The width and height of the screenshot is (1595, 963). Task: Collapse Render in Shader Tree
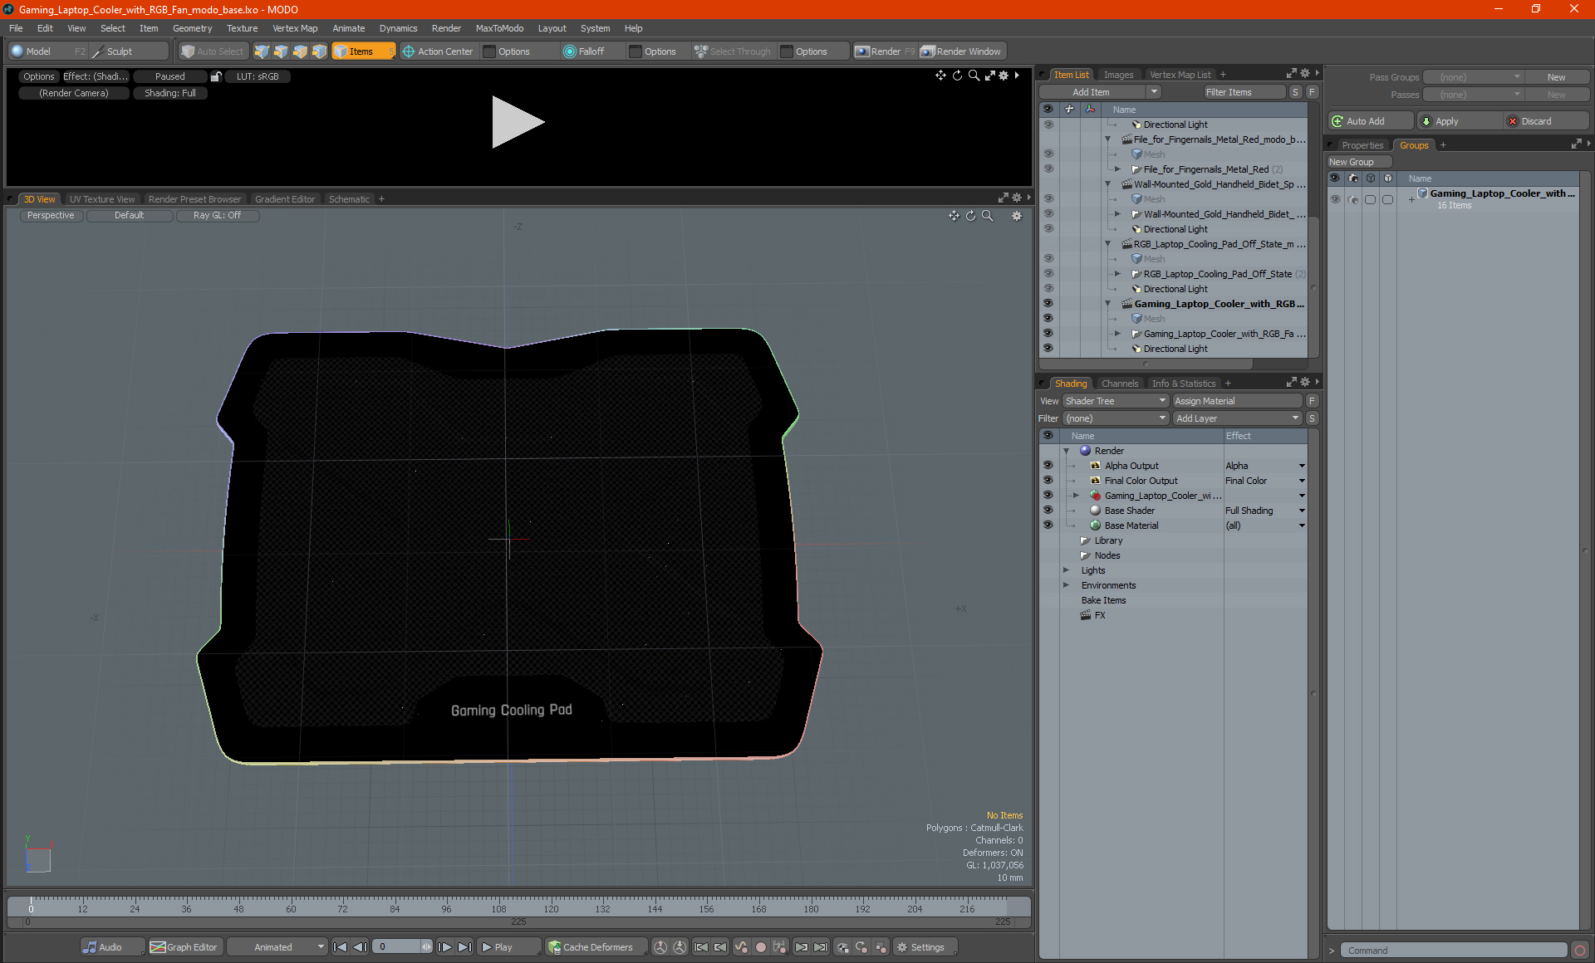point(1067,451)
